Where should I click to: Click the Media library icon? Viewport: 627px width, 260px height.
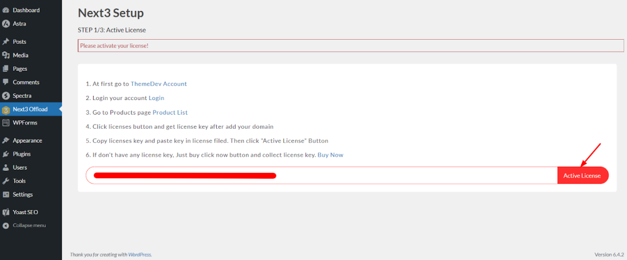[x=6, y=56]
